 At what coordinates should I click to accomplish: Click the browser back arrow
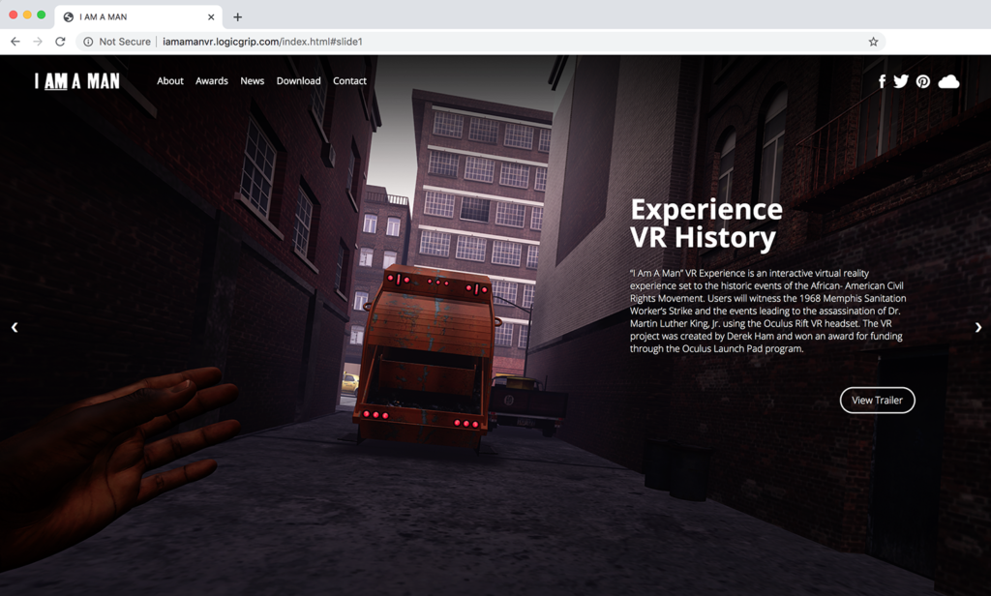pyautogui.click(x=15, y=42)
